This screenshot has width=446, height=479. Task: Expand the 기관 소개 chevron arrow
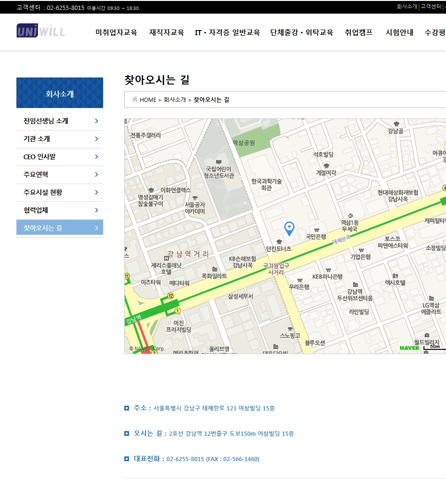point(97,139)
